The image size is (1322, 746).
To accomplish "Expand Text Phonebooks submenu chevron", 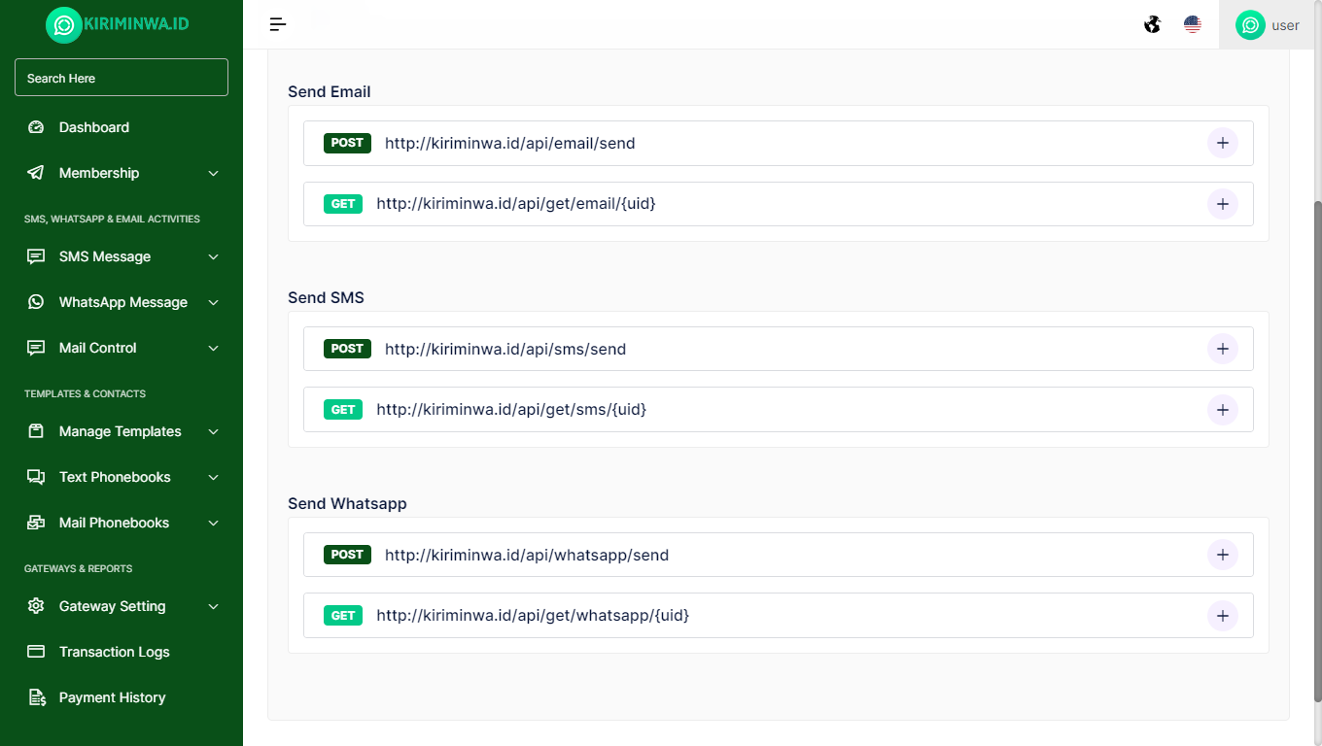I will click(214, 477).
